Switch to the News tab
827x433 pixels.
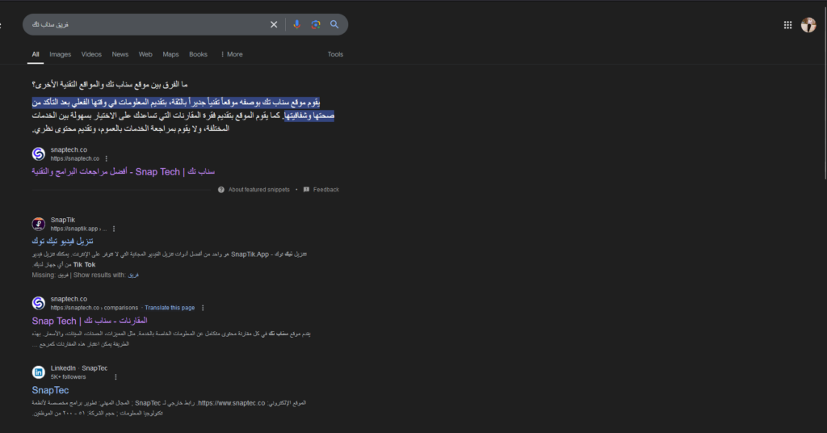coord(120,54)
